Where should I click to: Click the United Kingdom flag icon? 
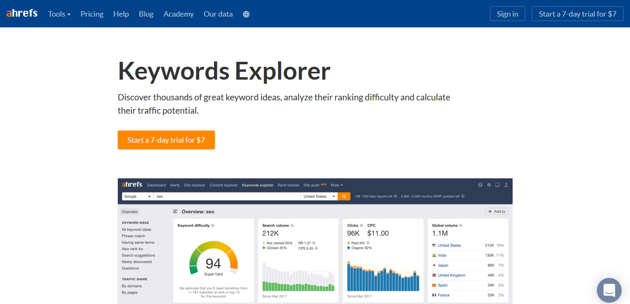434,275
